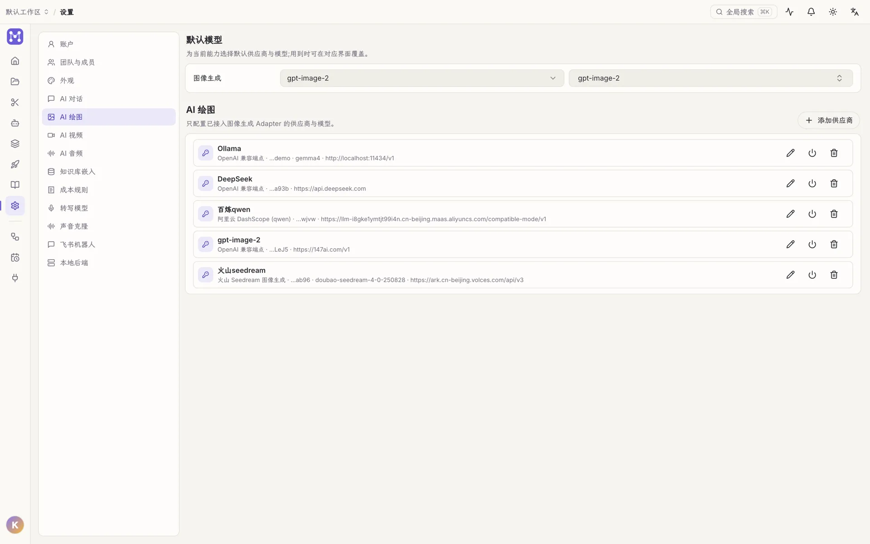The image size is (870, 544).
Task: Click the 百炼qwen provider name
Action: (234, 209)
